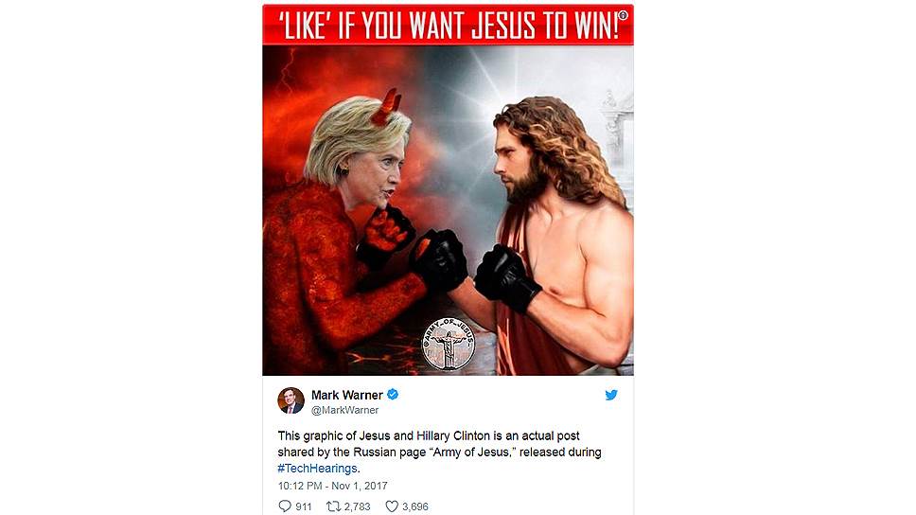The width and height of the screenshot is (916, 515).
Task: Click the tweet text about the Russian page
Action: click(x=439, y=452)
